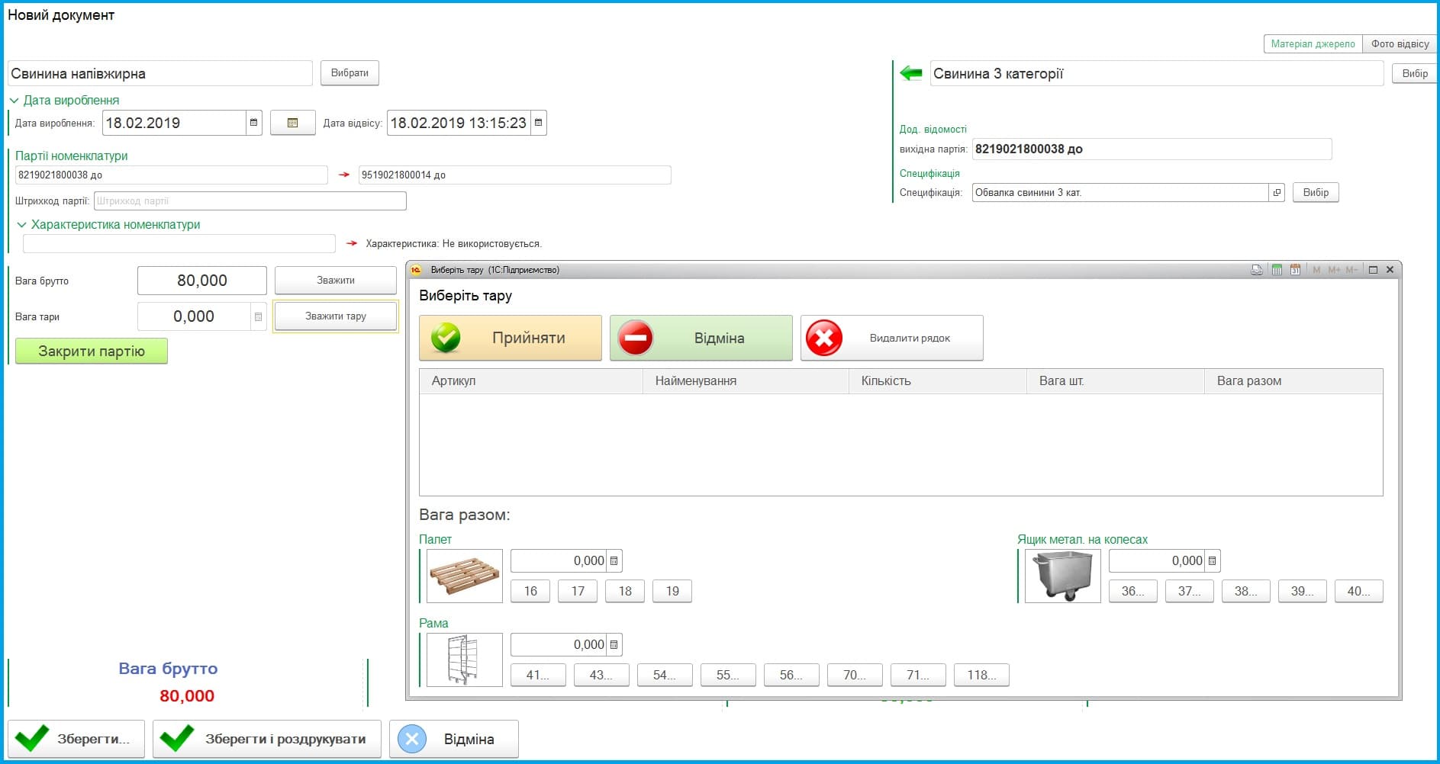Viewport: 1440px width, 764px height.
Task: Click the blue X icon on the bottom Відміна button
Action: 412,739
